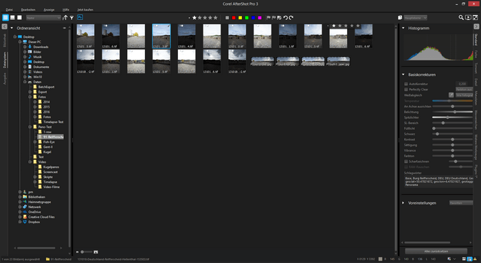Screen dimensions: 481x263
Task: Enable the AutoKorrektur checkbox
Action: (x=406, y=84)
